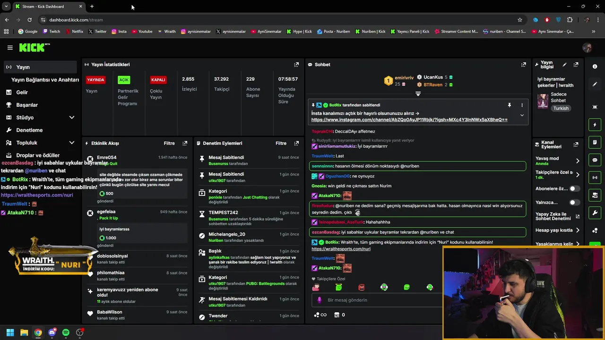Open Yayın Bağlantısı ve Anahtarı
This screenshot has height=340, width=605.
coord(45,80)
